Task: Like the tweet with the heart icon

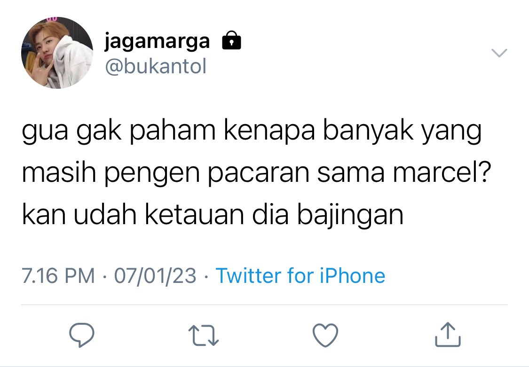Action: [x=325, y=336]
